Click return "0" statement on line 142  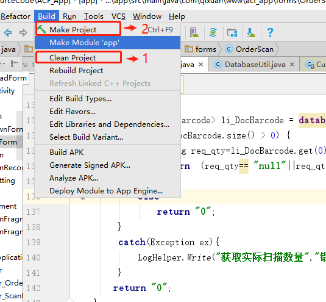pos(142,288)
